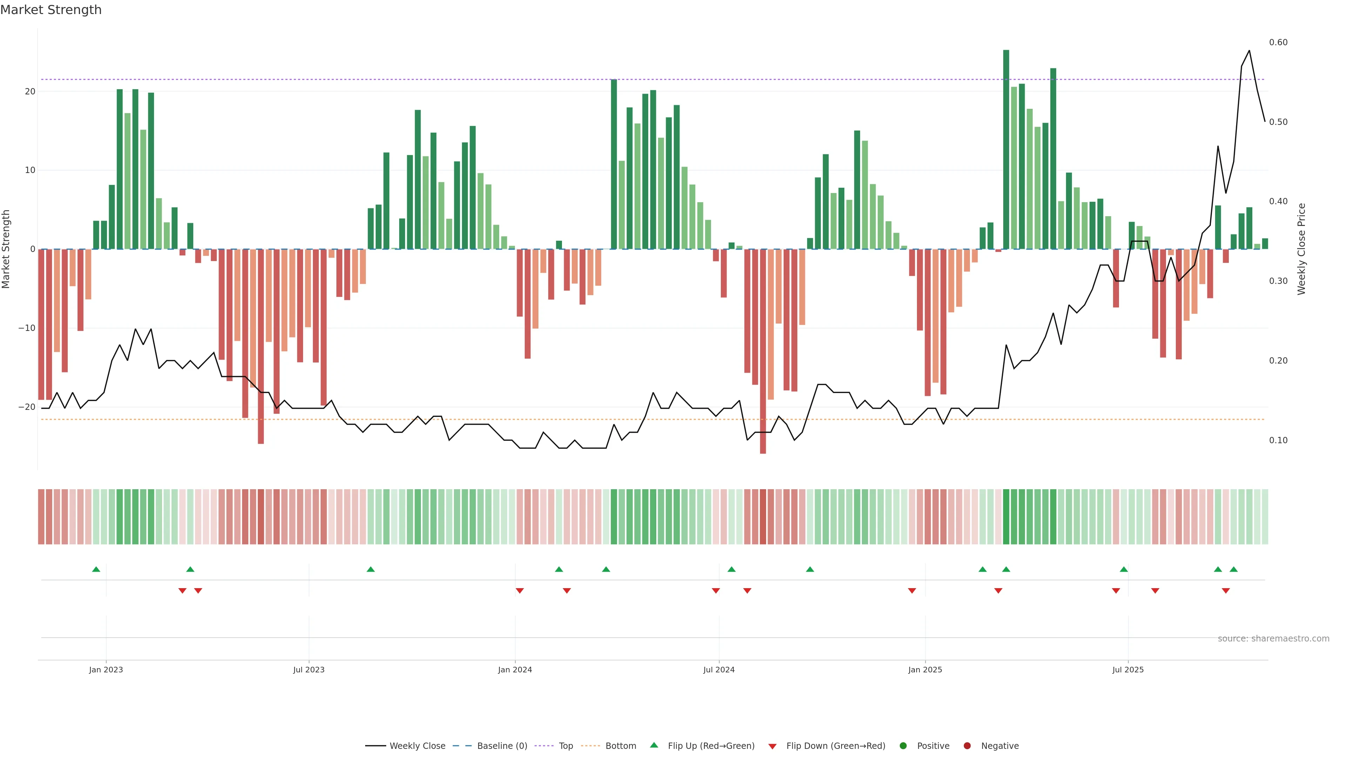Click the Positive green circle legend icon
The image size is (1347, 758).
pyautogui.click(x=903, y=746)
